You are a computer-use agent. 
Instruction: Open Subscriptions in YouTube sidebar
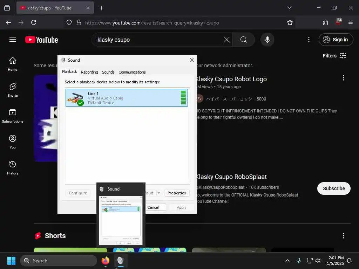(13, 116)
